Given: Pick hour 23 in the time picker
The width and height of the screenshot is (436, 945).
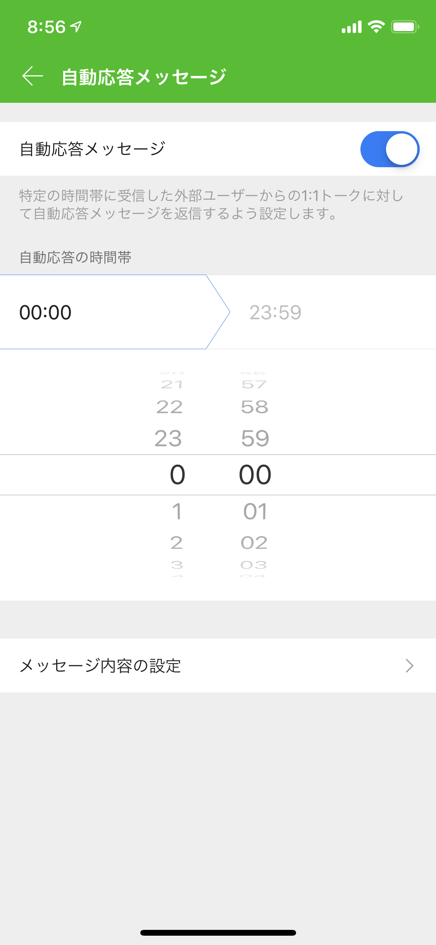Looking at the screenshot, I should point(168,439).
